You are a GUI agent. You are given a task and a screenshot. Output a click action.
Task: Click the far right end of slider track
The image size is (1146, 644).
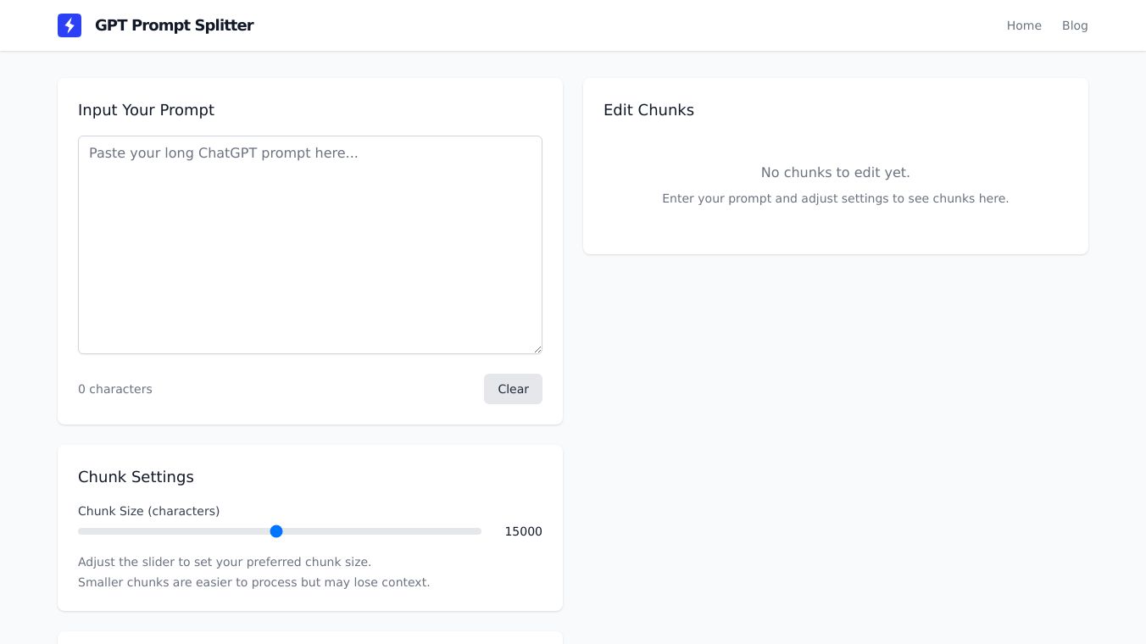click(479, 531)
